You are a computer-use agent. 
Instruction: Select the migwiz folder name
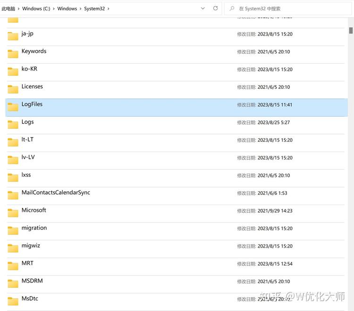31,245
